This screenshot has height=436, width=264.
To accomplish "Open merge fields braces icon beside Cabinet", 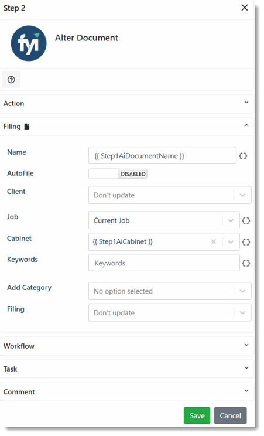I will tap(246, 242).
